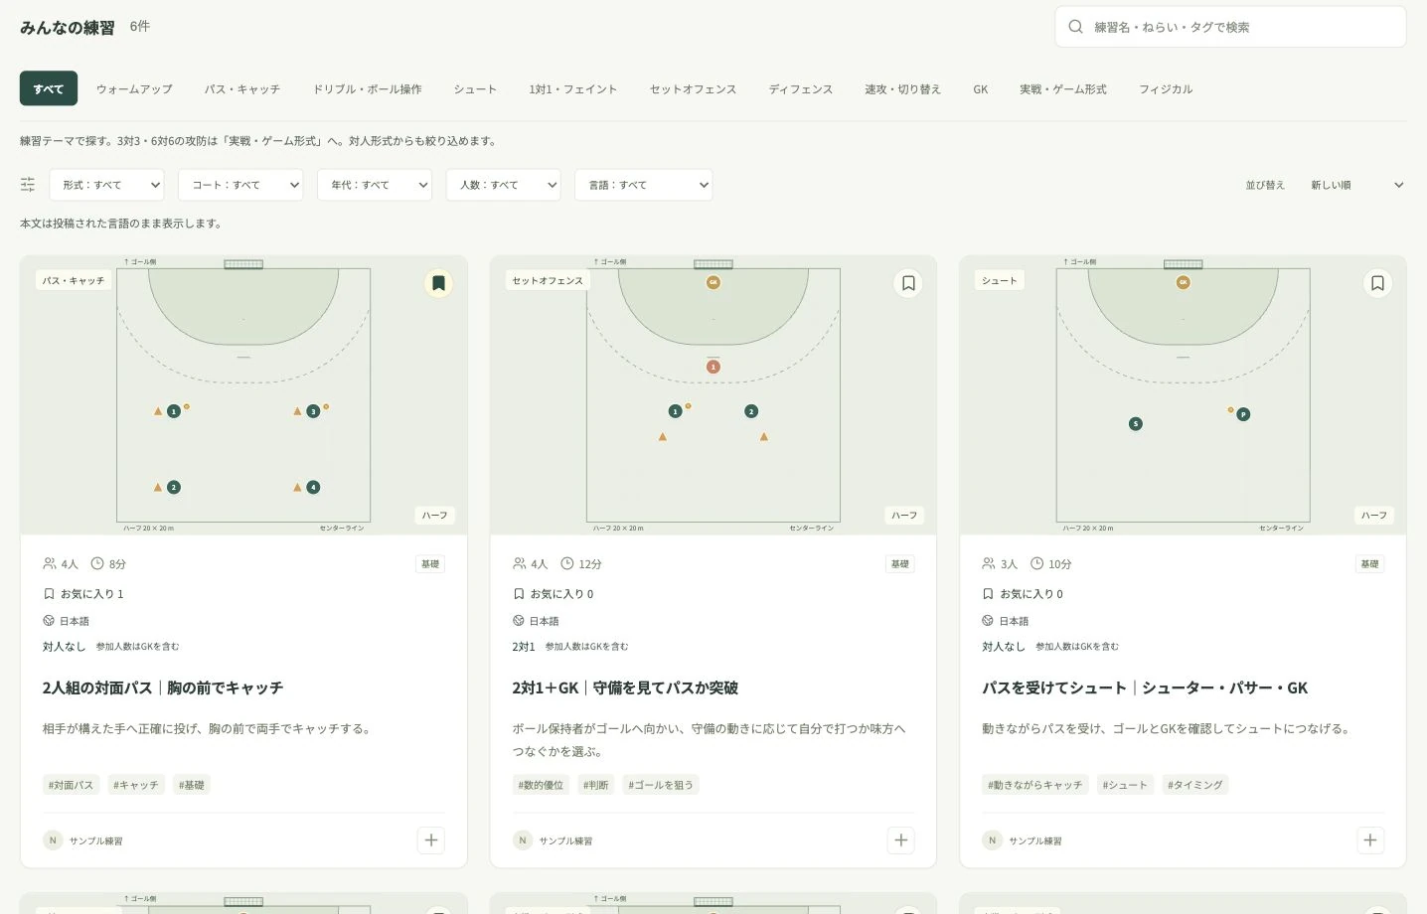The width and height of the screenshot is (1427, 914).
Task: Click the #シュート tag
Action: pyautogui.click(x=1125, y=785)
